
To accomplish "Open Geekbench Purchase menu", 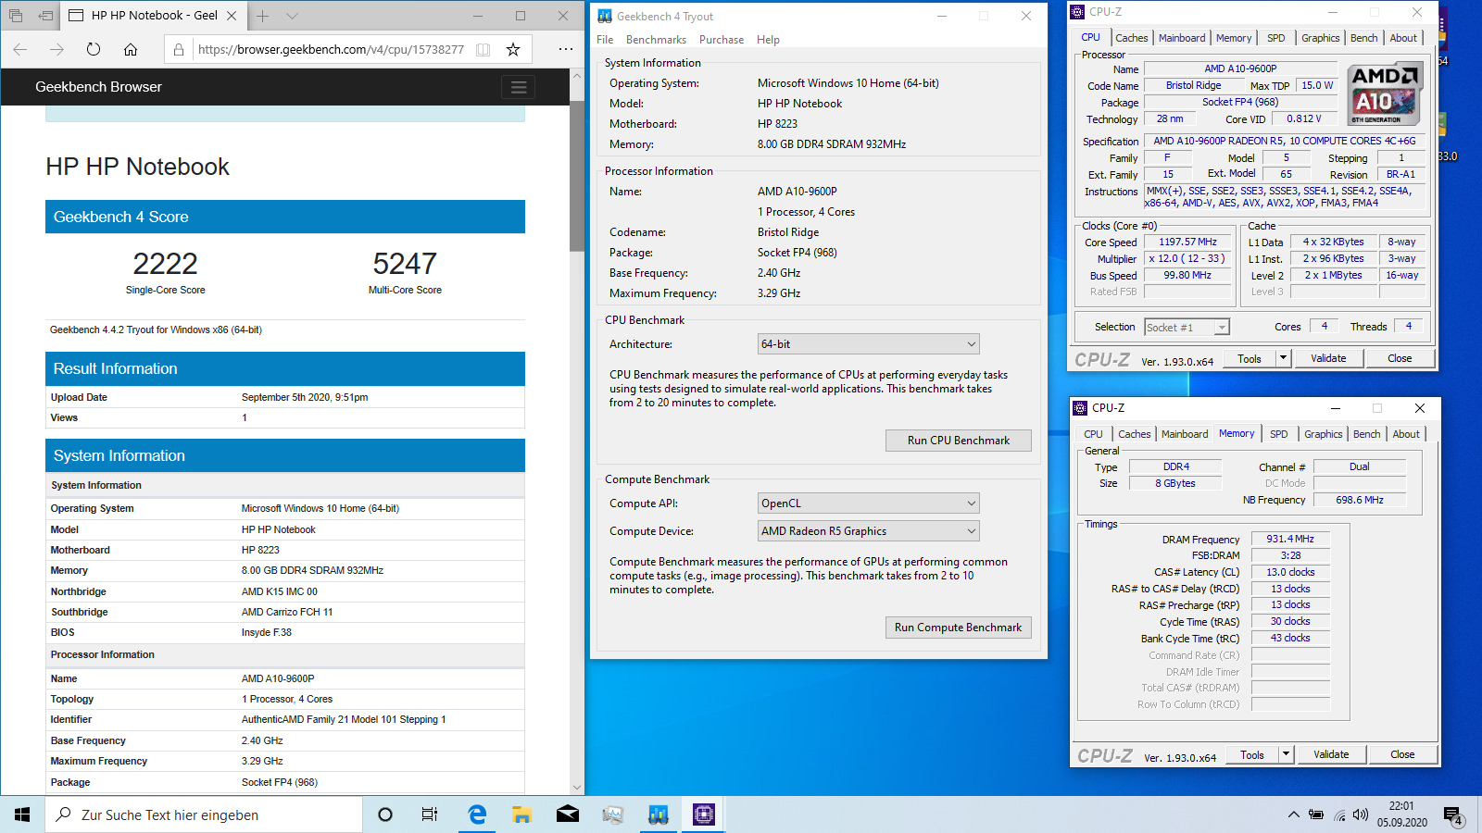I will coord(722,40).
